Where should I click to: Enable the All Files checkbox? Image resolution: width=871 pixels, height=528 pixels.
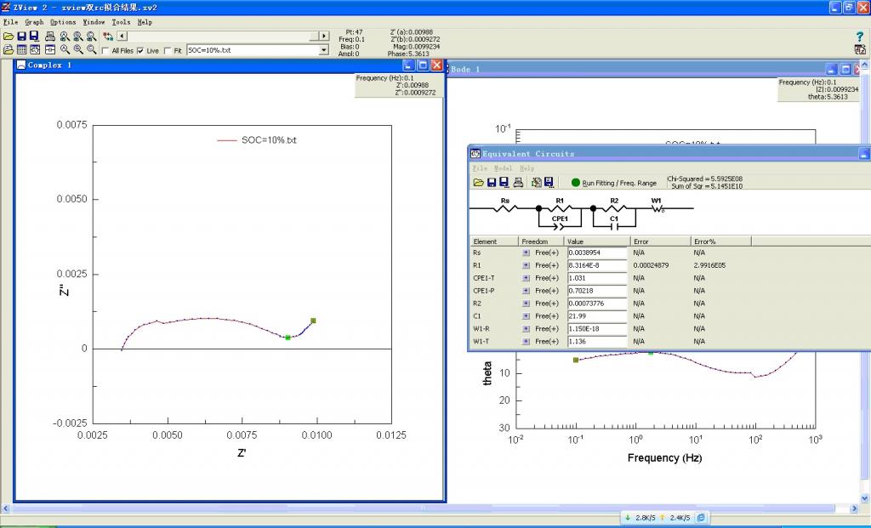(x=105, y=50)
